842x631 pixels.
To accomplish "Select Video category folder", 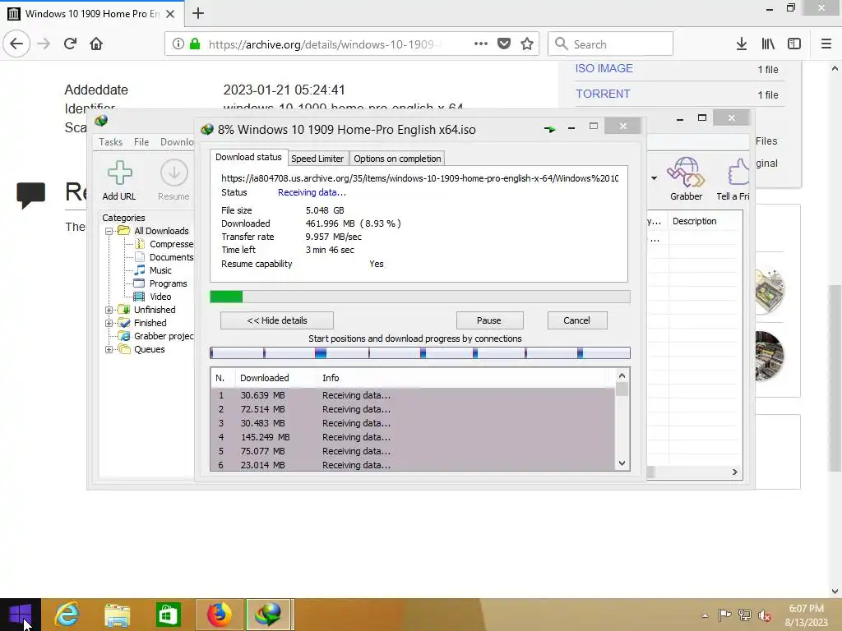I will tap(153, 297).
